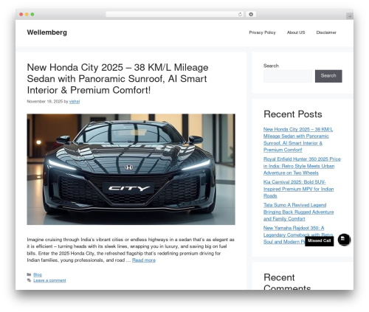Open New Yamaha Rajdoot 350 post

298,235
